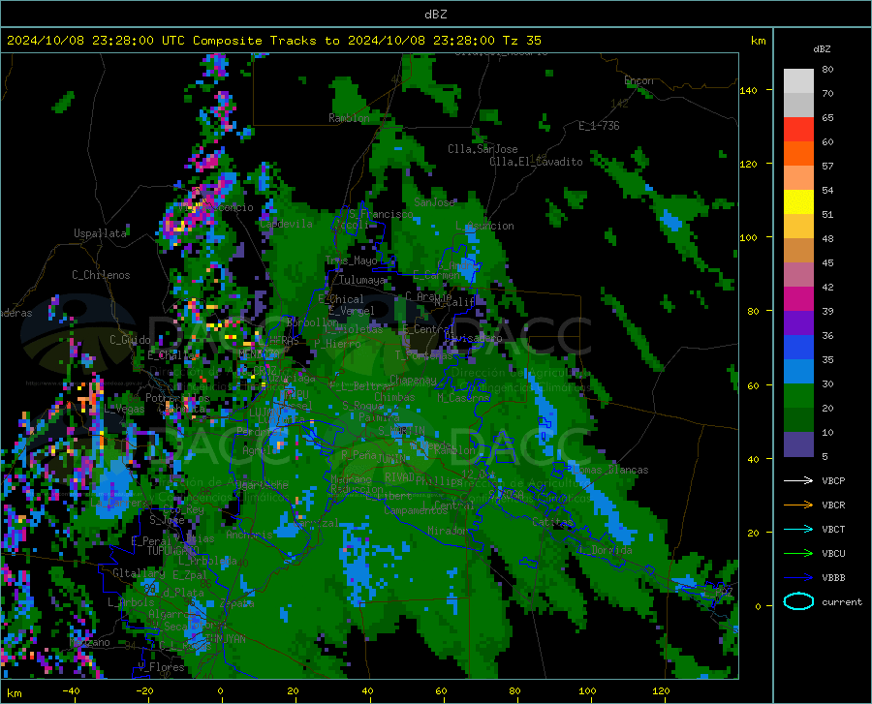Click the 0 km mark on the right axis

[758, 606]
